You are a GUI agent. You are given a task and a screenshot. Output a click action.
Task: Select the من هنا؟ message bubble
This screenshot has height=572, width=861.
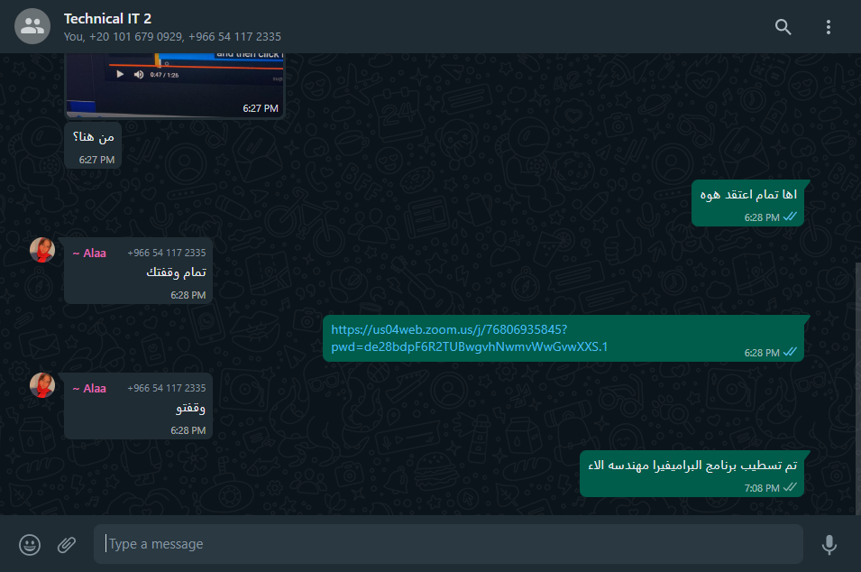(x=93, y=145)
